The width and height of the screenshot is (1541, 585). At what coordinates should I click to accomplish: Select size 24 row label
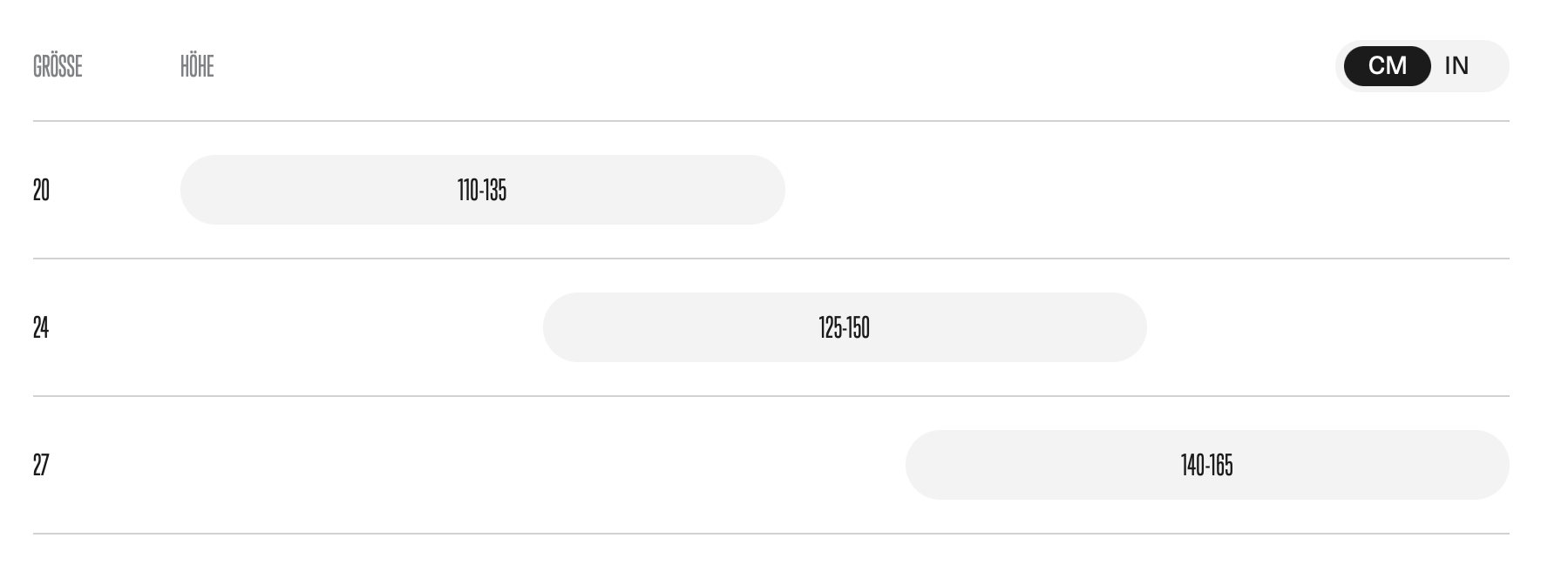[41, 327]
